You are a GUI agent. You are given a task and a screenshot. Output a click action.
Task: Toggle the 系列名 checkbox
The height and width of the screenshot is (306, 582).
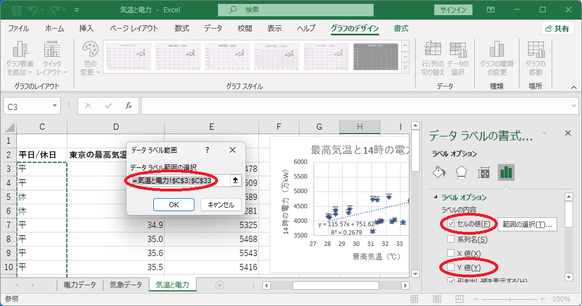[x=451, y=239]
